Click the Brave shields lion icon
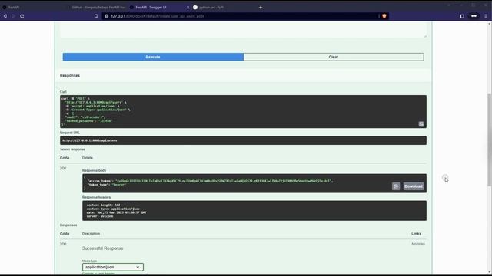Screen dimensions: 492x276 (384, 16)
